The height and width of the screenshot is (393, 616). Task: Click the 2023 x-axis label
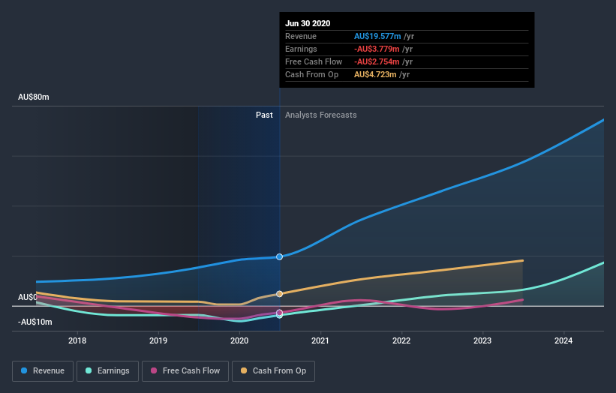[482, 340]
